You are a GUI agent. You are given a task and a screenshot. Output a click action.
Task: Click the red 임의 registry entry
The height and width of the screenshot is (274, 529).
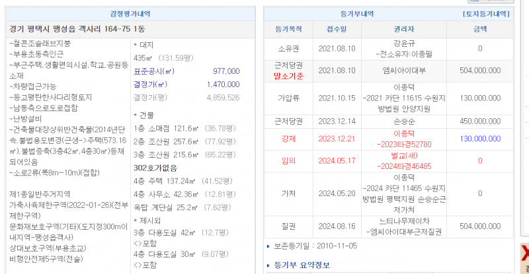click(288, 160)
